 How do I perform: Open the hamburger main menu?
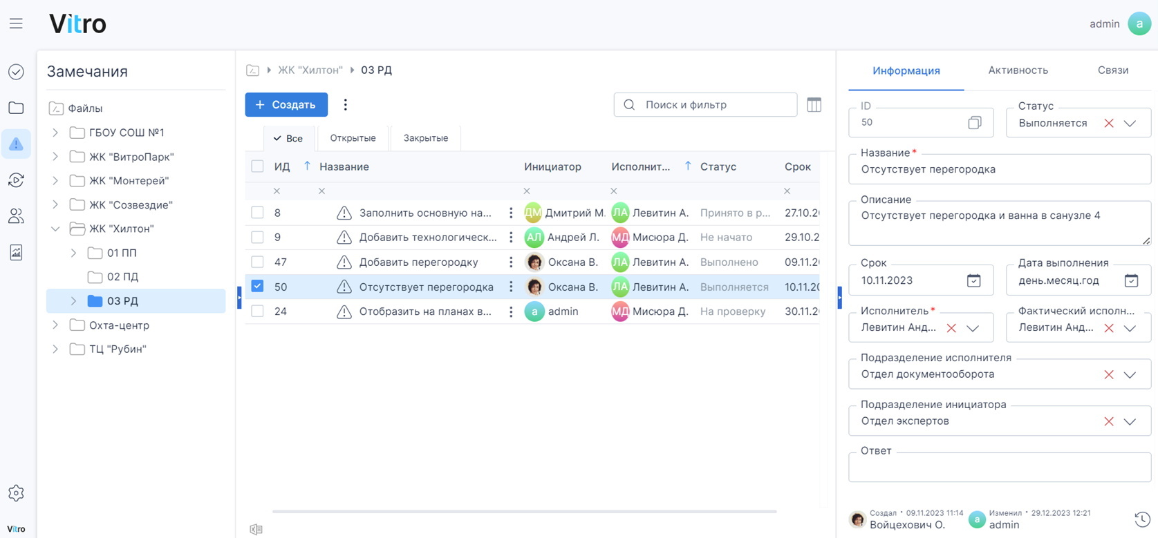coord(16,24)
